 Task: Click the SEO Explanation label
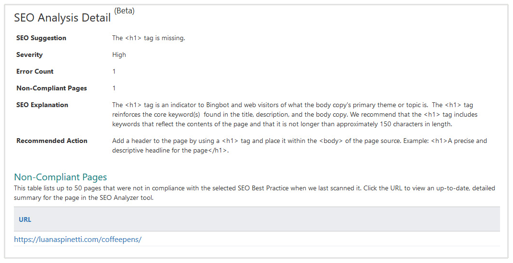click(42, 105)
